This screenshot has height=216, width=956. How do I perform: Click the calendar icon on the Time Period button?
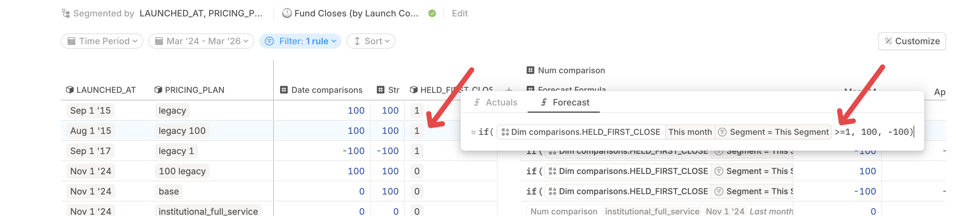click(x=72, y=41)
